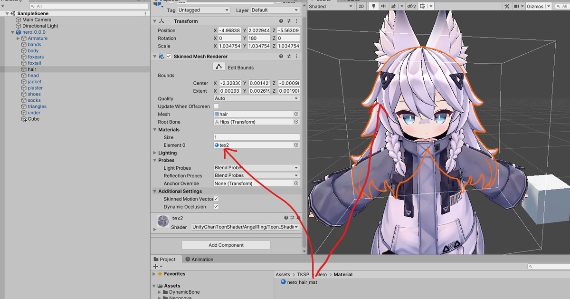
Task: Click Position X input field
Action: 230,30
